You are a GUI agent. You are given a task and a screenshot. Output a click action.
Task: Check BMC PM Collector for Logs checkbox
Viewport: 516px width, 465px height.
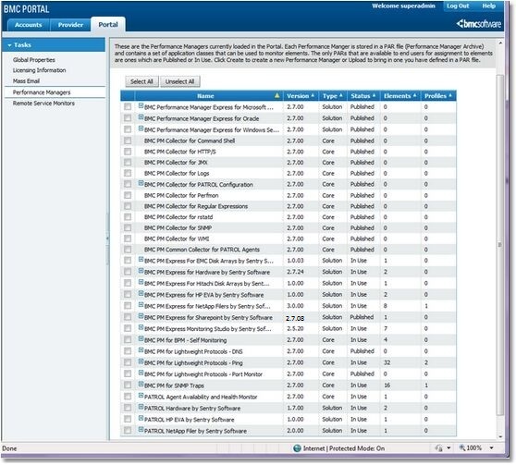point(128,173)
